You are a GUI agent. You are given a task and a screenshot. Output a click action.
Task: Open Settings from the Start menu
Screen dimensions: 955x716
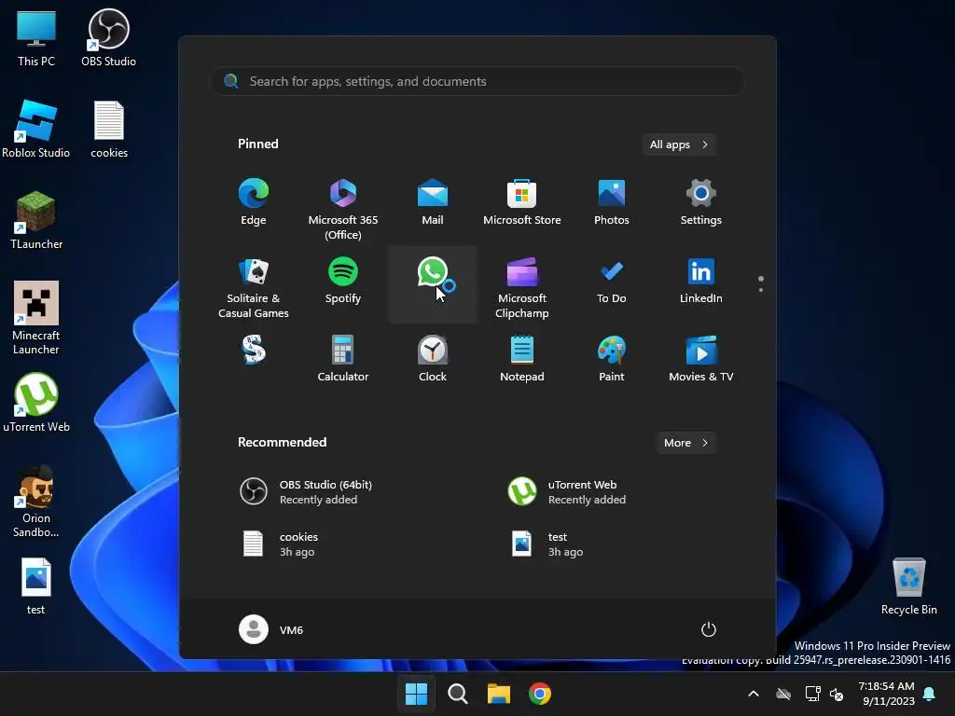click(x=701, y=202)
